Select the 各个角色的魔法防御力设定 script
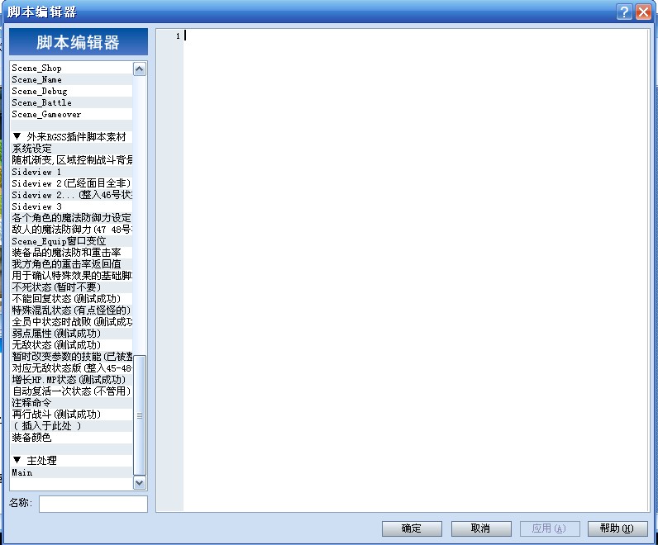 pyautogui.click(x=71, y=217)
